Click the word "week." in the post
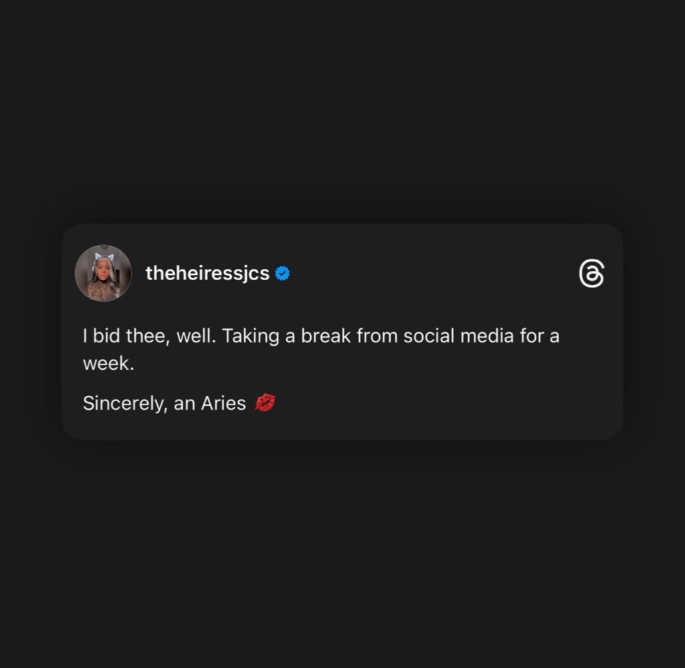The height and width of the screenshot is (668, 685). [x=108, y=364]
